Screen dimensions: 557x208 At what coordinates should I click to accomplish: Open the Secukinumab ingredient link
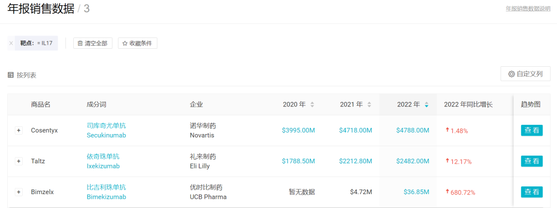click(x=106, y=136)
